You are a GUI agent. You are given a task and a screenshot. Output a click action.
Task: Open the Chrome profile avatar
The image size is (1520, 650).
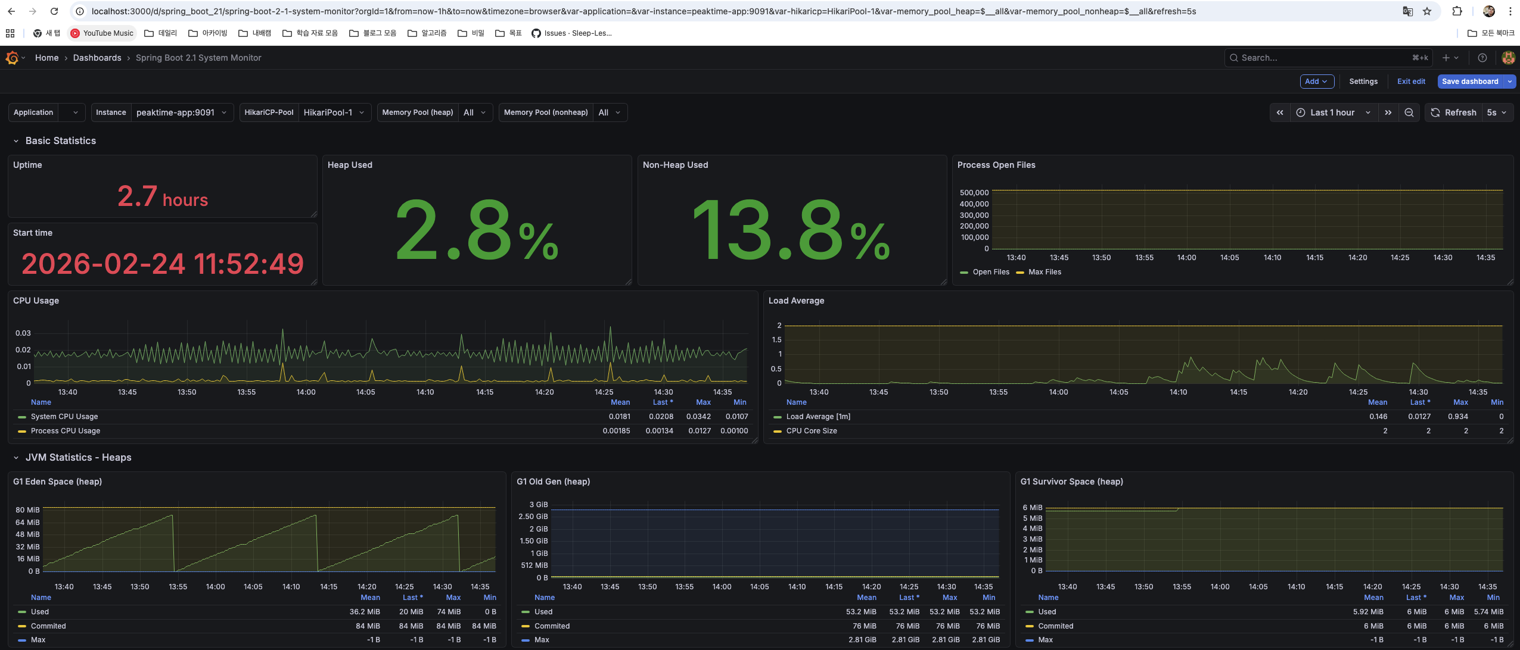pyautogui.click(x=1489, y=11)
